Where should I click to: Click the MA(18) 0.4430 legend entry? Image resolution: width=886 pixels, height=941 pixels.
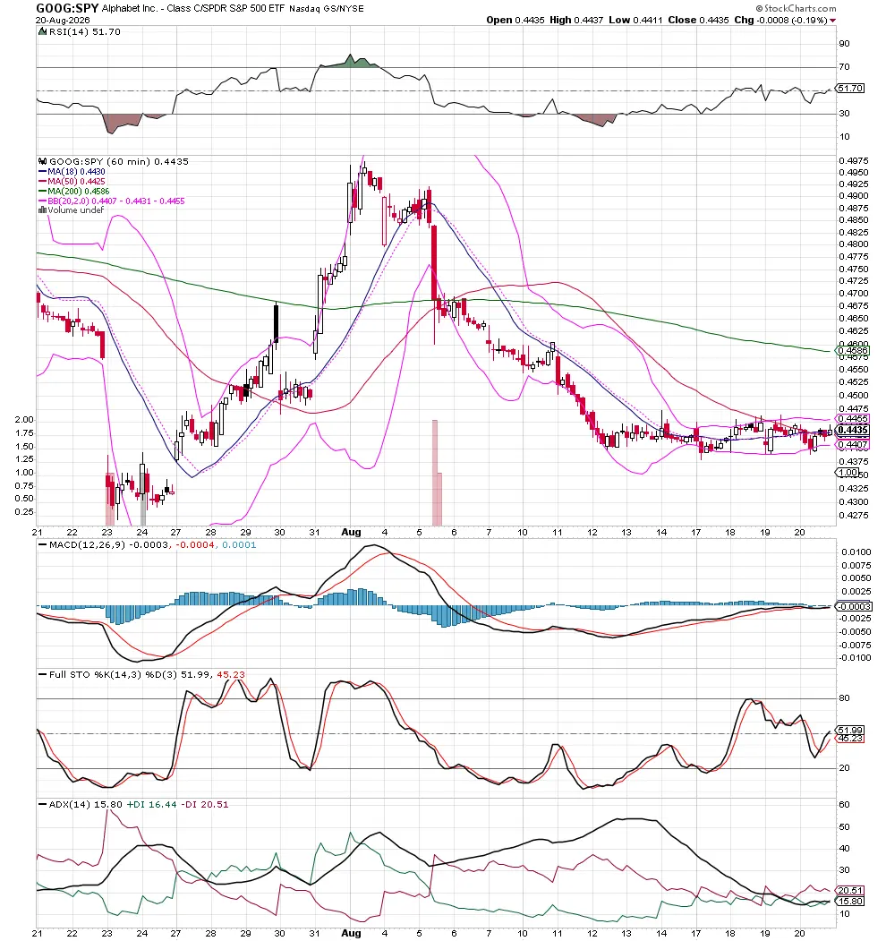point(76,172)
